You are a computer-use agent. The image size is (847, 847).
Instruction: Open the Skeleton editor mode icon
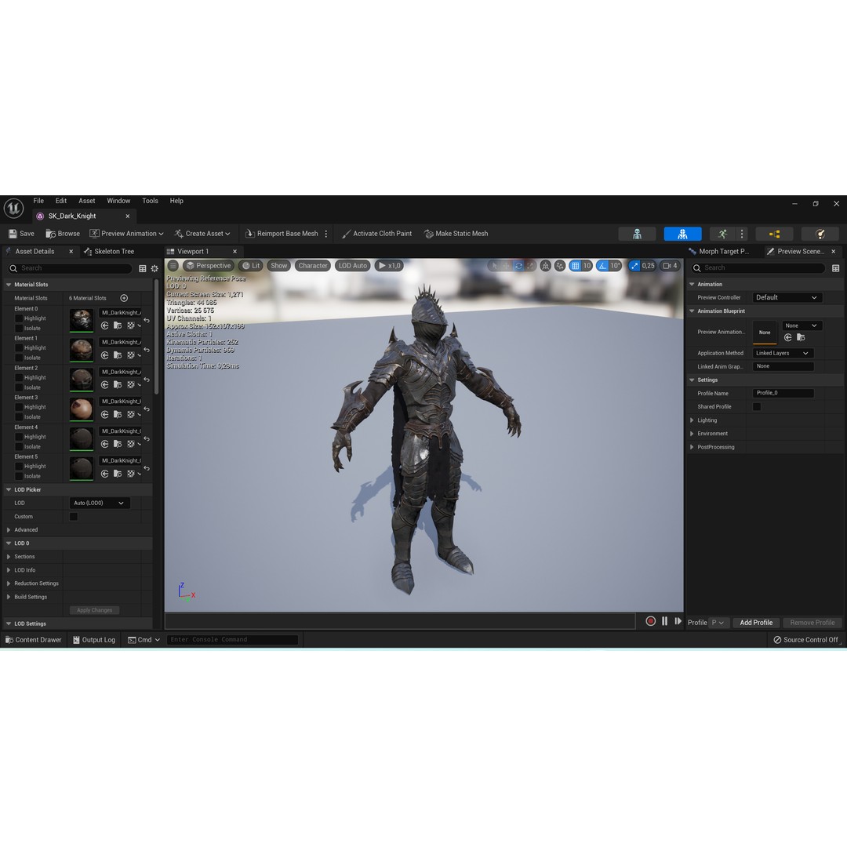click(637, 234)
